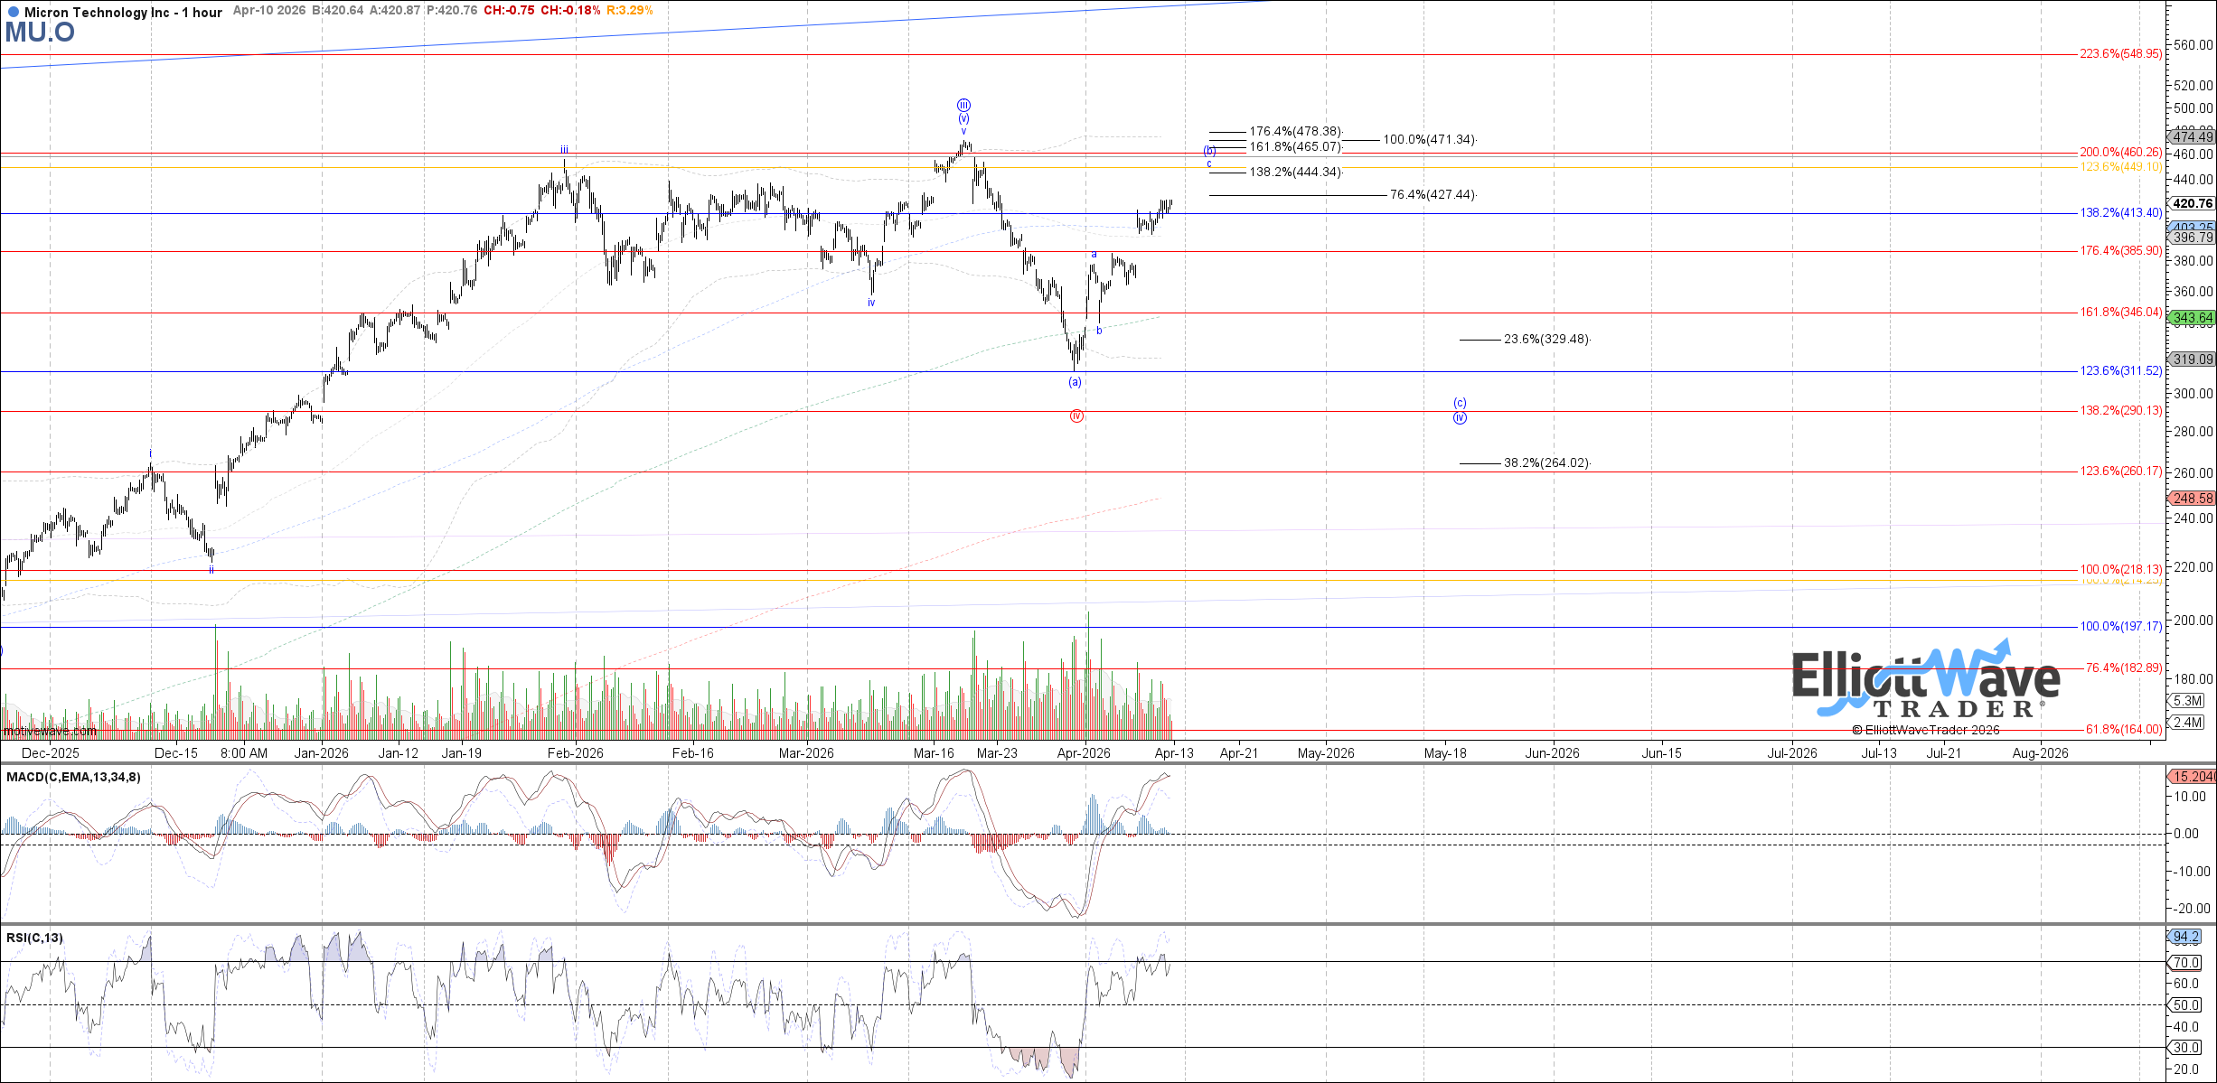Click the circled blue iii wave label
The height and width of the screenshot is (1083, 2217).
(x=964, y=105)
